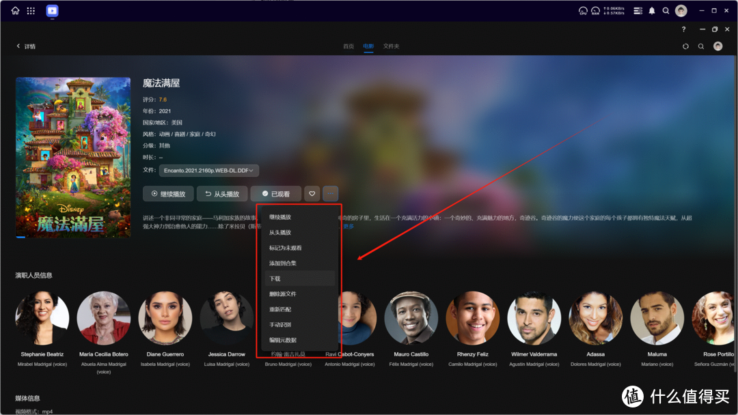Open Diane Guerrero cast photo
The height and width of the screenshot is (415, 738).
[165, 318]
